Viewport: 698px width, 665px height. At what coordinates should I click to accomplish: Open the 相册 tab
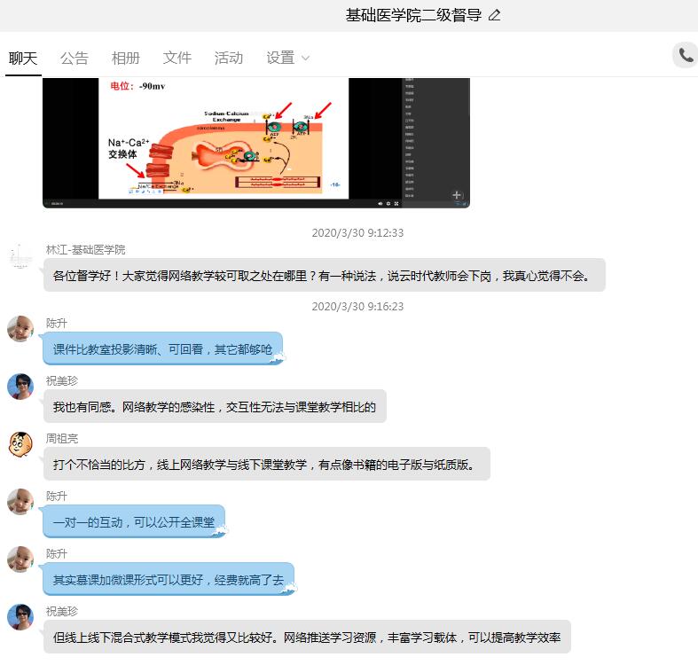[x=126, y=58]
